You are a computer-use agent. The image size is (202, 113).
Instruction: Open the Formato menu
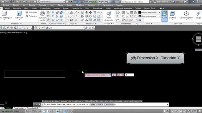(43, 5)
